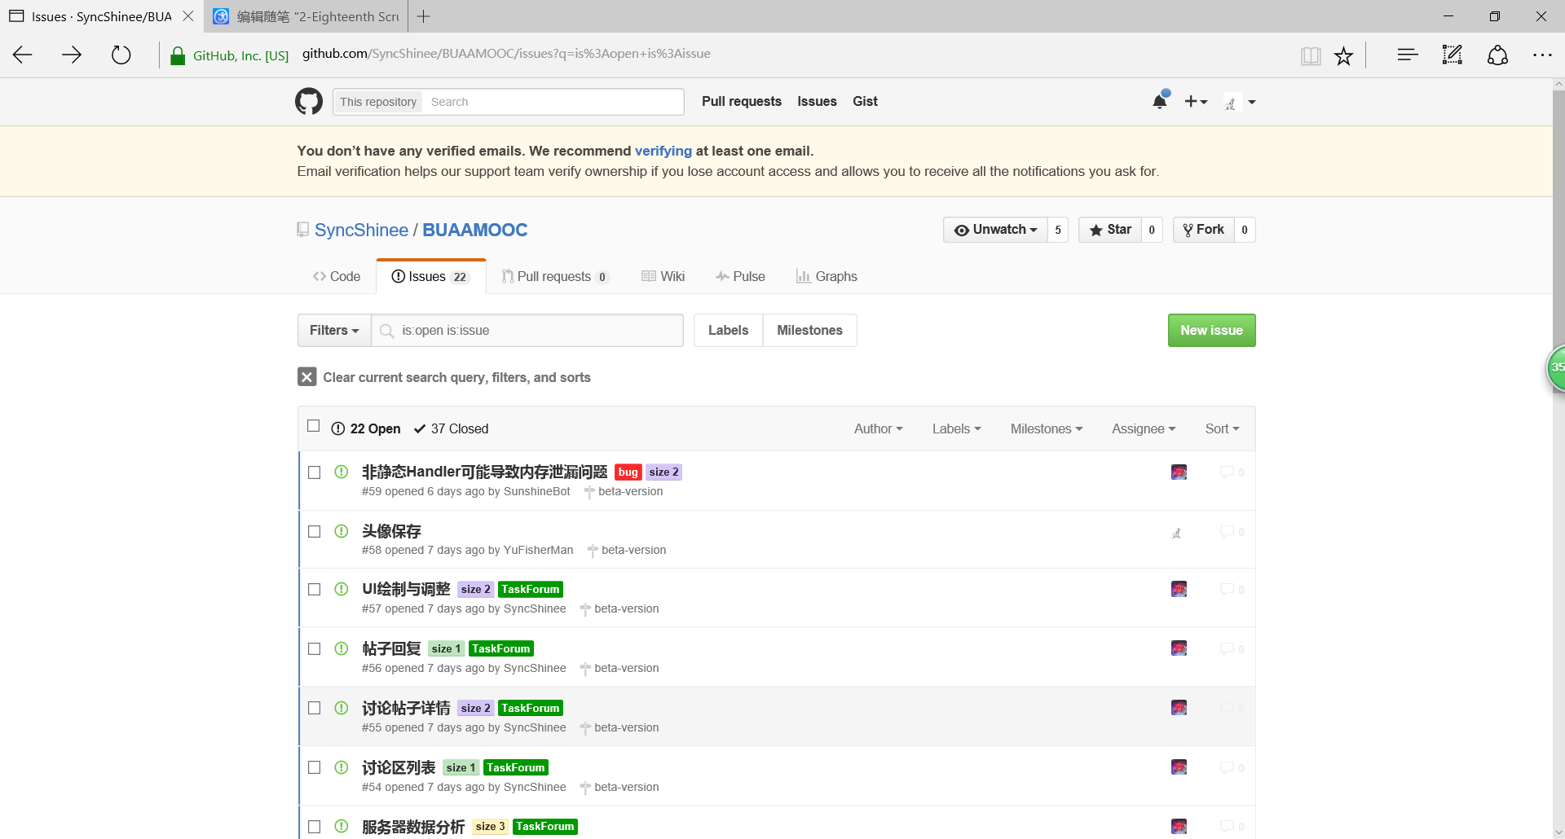
Task: Click assignee avatar on UI绘制与调整 issue
Action: [1179, 589]
